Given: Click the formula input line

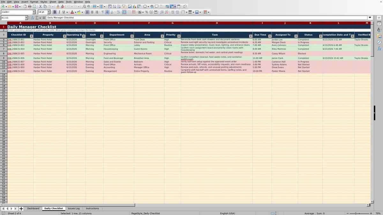Looking at the screenshot, I should pos(207,18).
